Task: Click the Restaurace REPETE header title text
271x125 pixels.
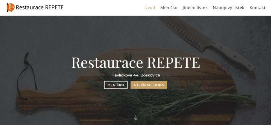Action: click(40, 7)
